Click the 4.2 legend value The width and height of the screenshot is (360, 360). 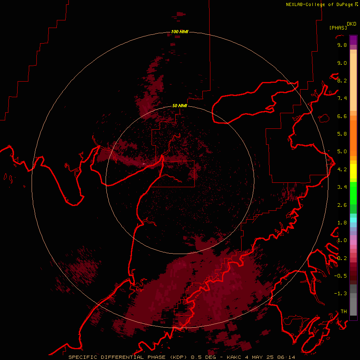pyautogui.click(x=342, y=170)
